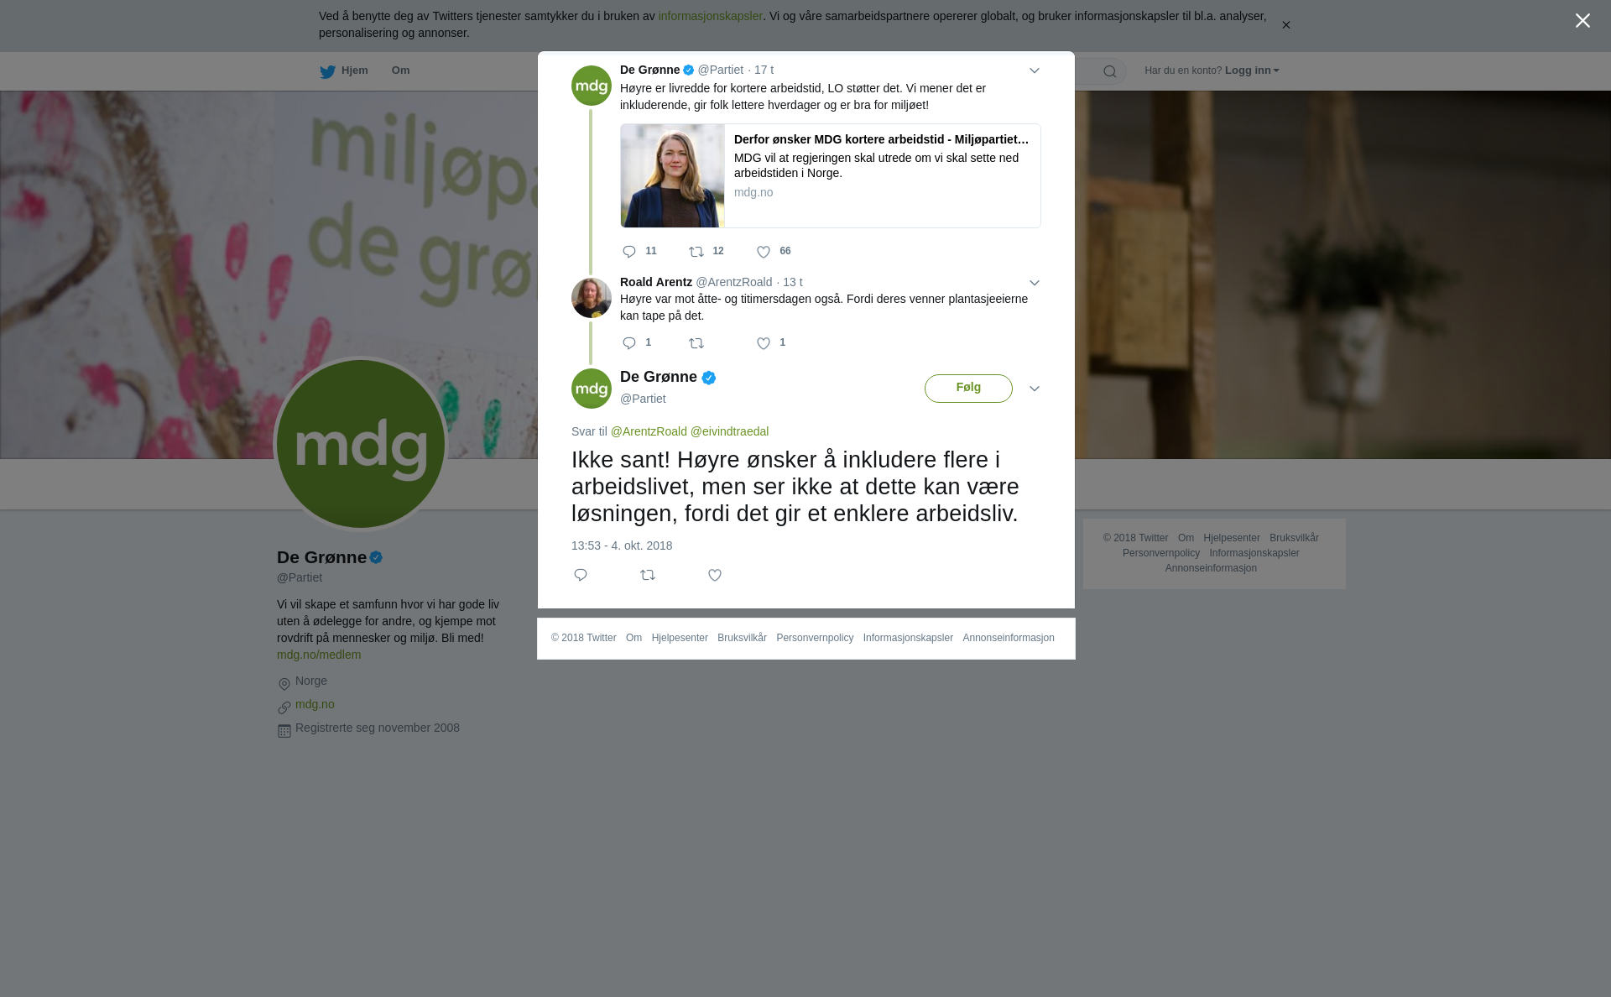Open the MDG kortere arbeidstid article card
This screenshot has width=1611, height=997.
coord(831,176)
